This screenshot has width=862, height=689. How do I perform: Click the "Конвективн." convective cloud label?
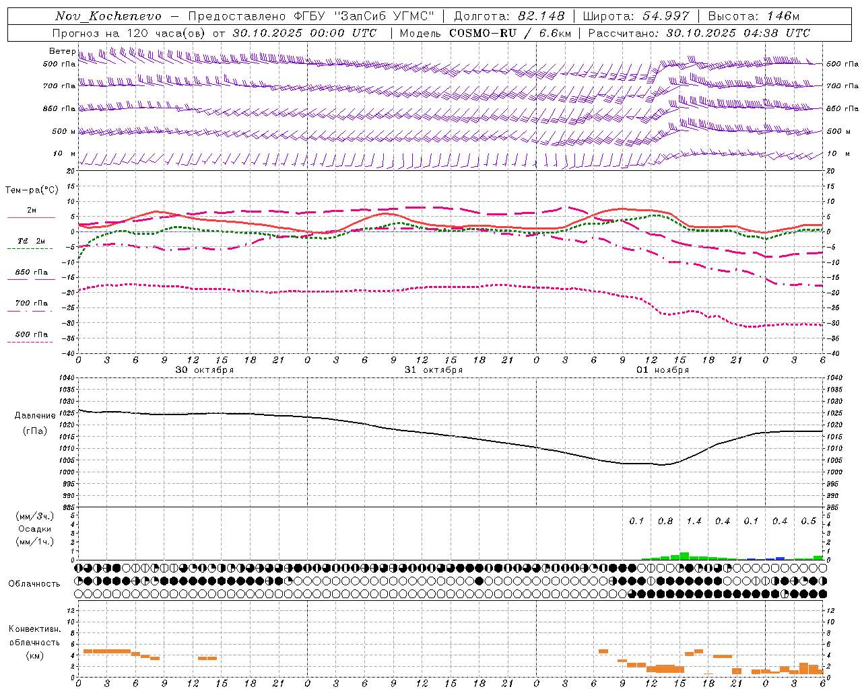(x=34, y=629)
